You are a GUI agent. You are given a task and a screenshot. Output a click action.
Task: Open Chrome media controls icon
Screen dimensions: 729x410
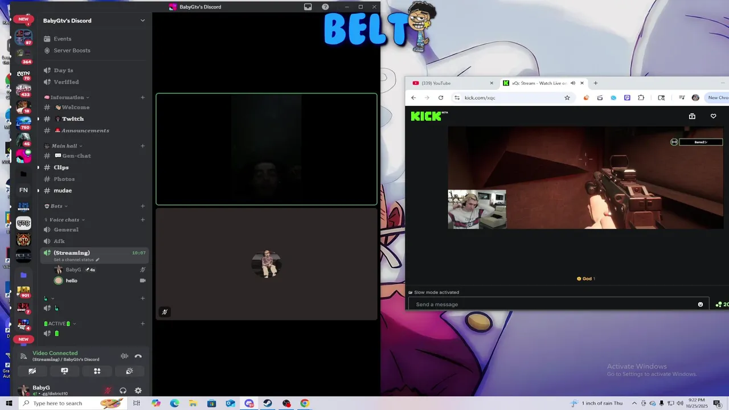[x=682, y=97]
